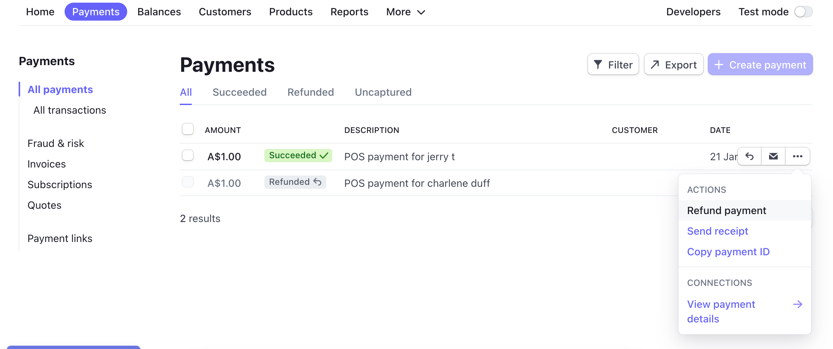The width and height of the screenshot is (833, 349).
Task: Click the Refunded status badge
Action: tap(295, 182)
